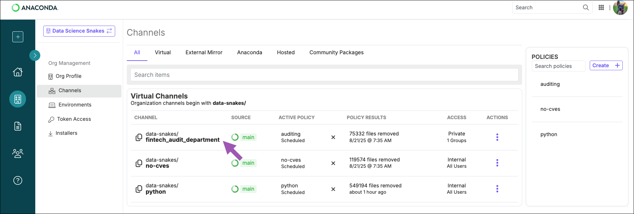Open the help question mark icon
The height and width of the screenshot is (214, 634).
18,180
